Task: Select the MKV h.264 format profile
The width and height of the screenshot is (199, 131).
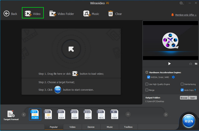Action: tap(48, 115)
